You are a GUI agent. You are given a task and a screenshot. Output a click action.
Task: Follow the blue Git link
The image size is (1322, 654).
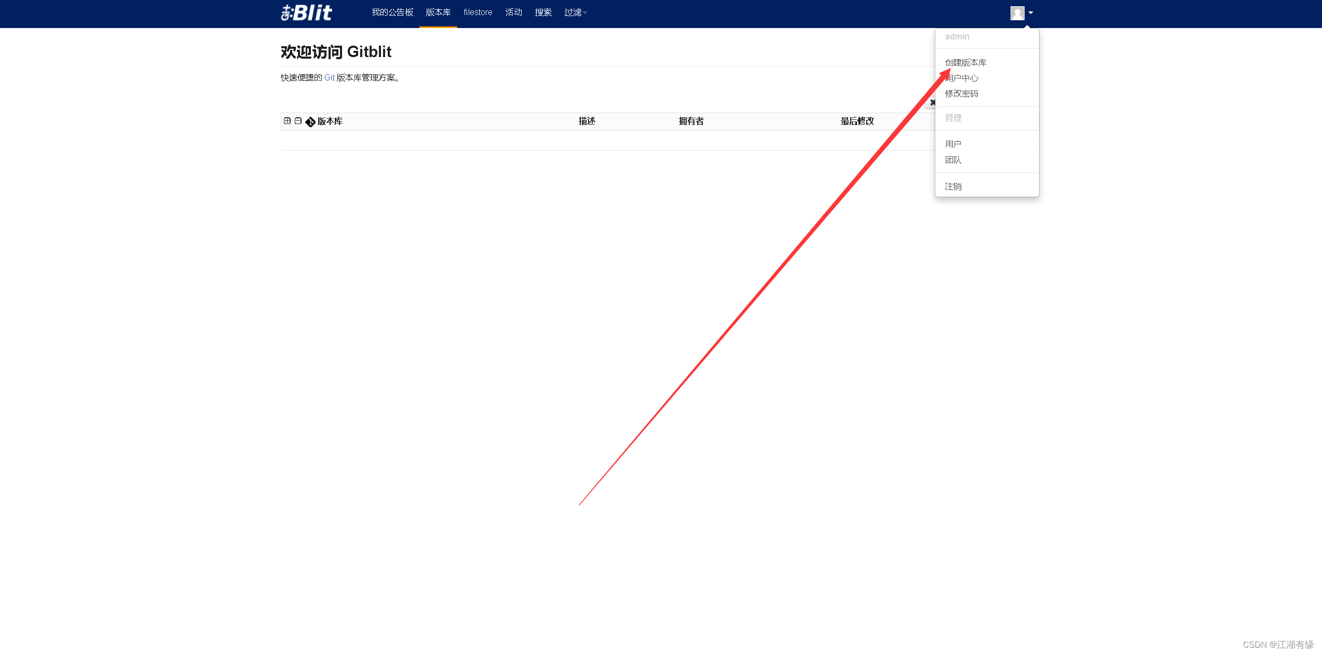click(x=330, y=78)
